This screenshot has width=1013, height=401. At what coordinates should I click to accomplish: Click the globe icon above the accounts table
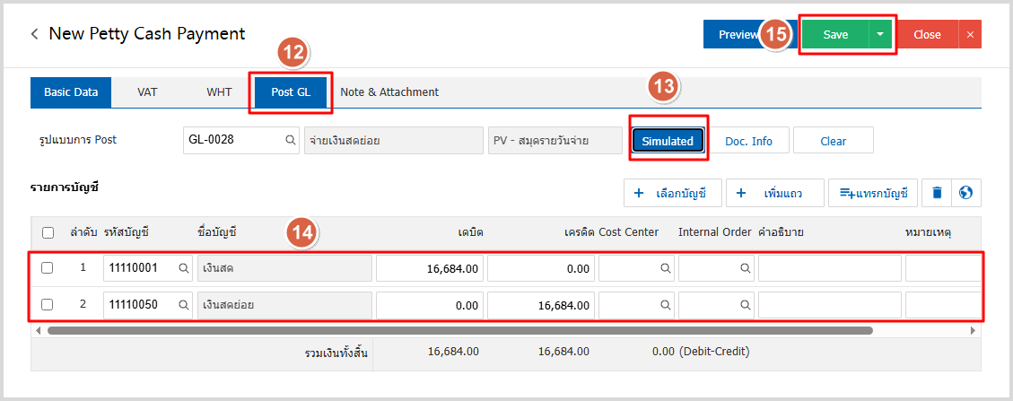tap(966, 193)
